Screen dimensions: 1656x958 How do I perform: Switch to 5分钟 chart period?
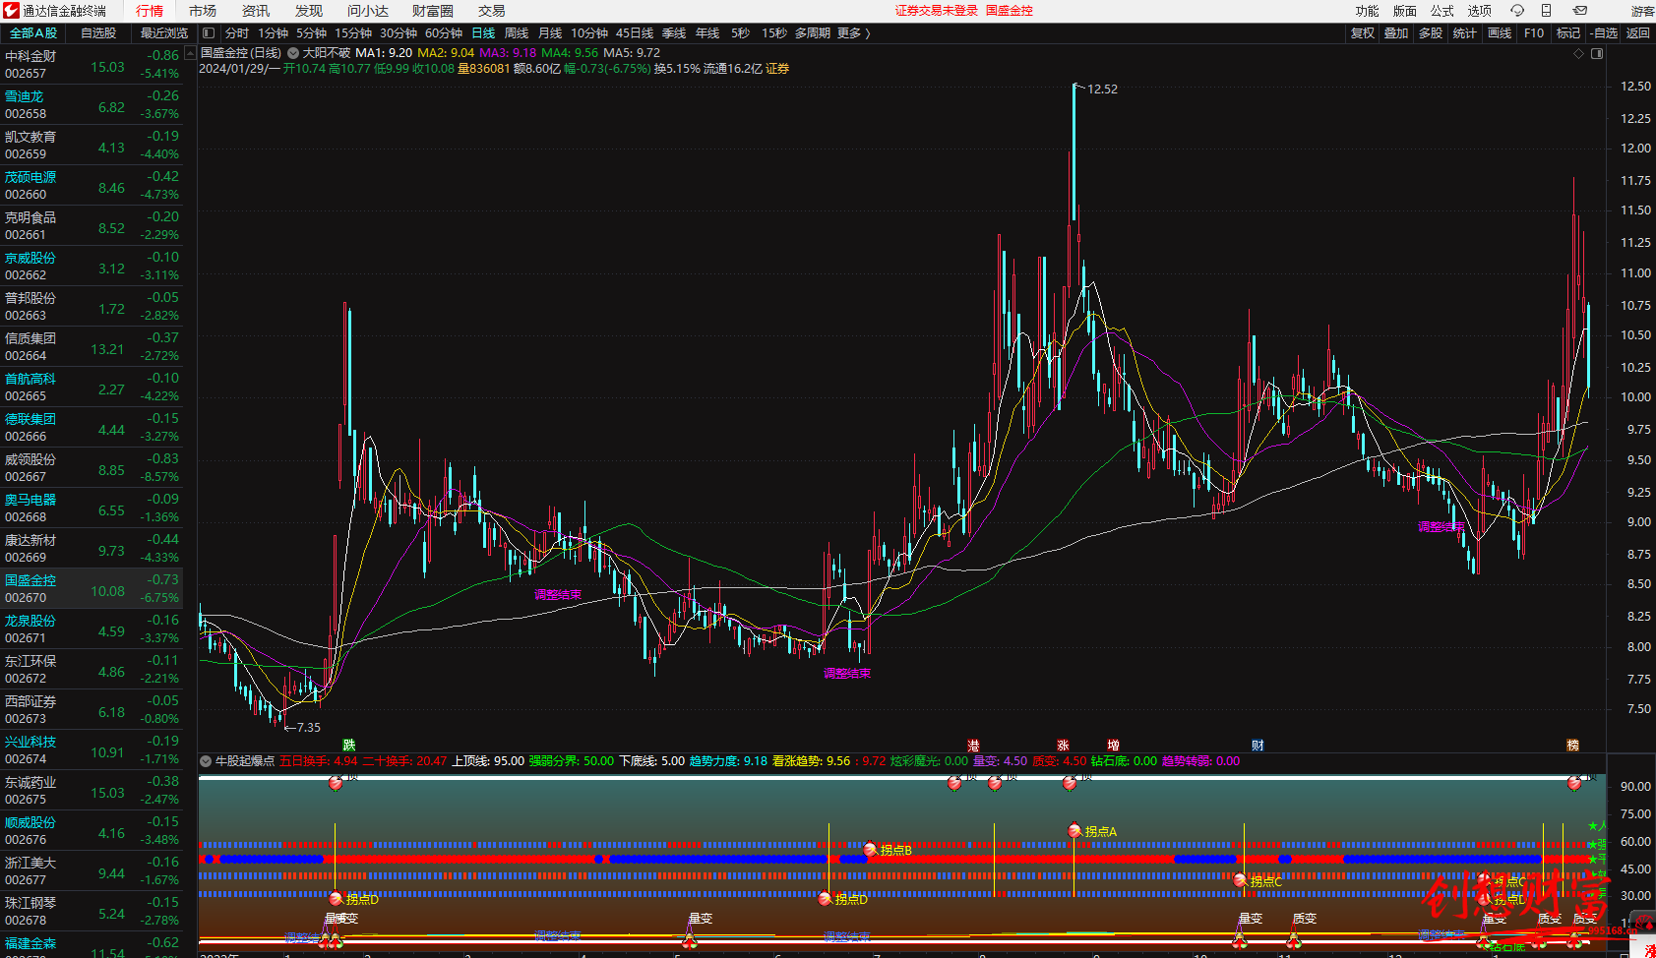pos(311,33)
